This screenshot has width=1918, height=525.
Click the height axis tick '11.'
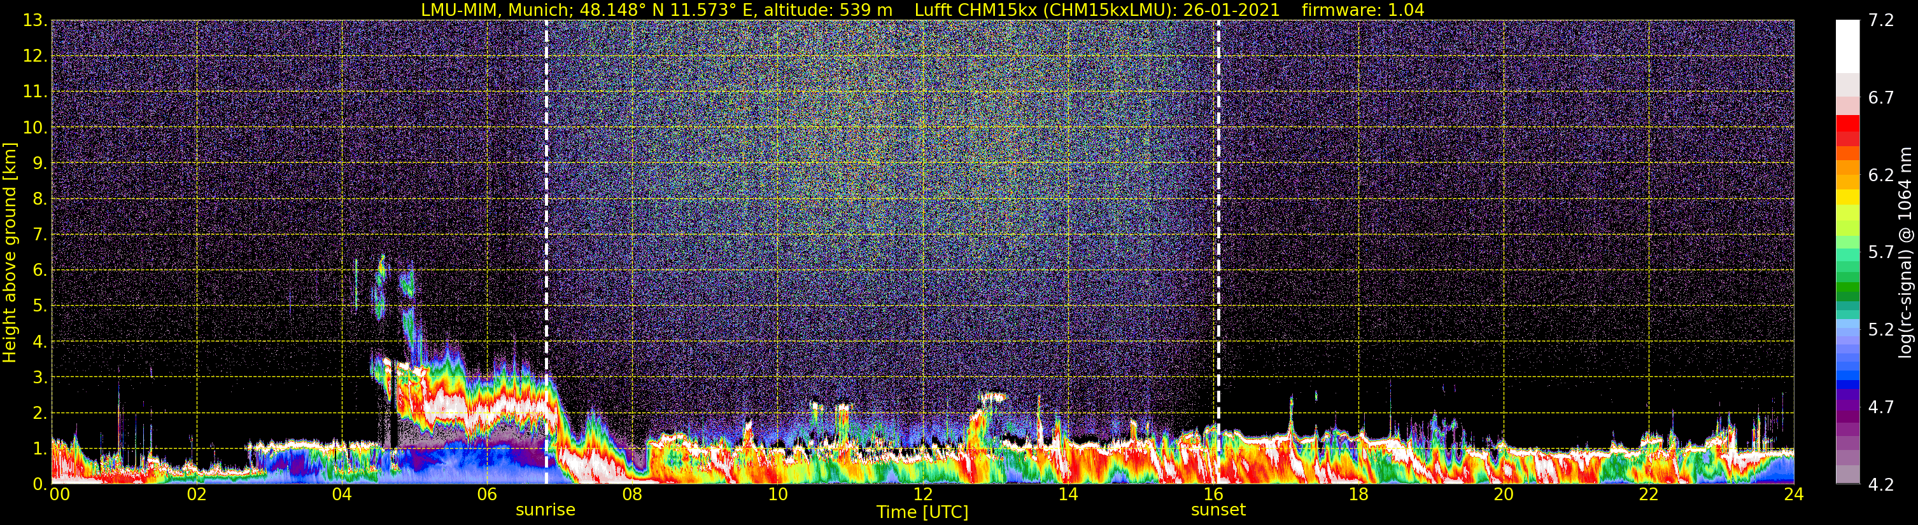pos(34,92)
